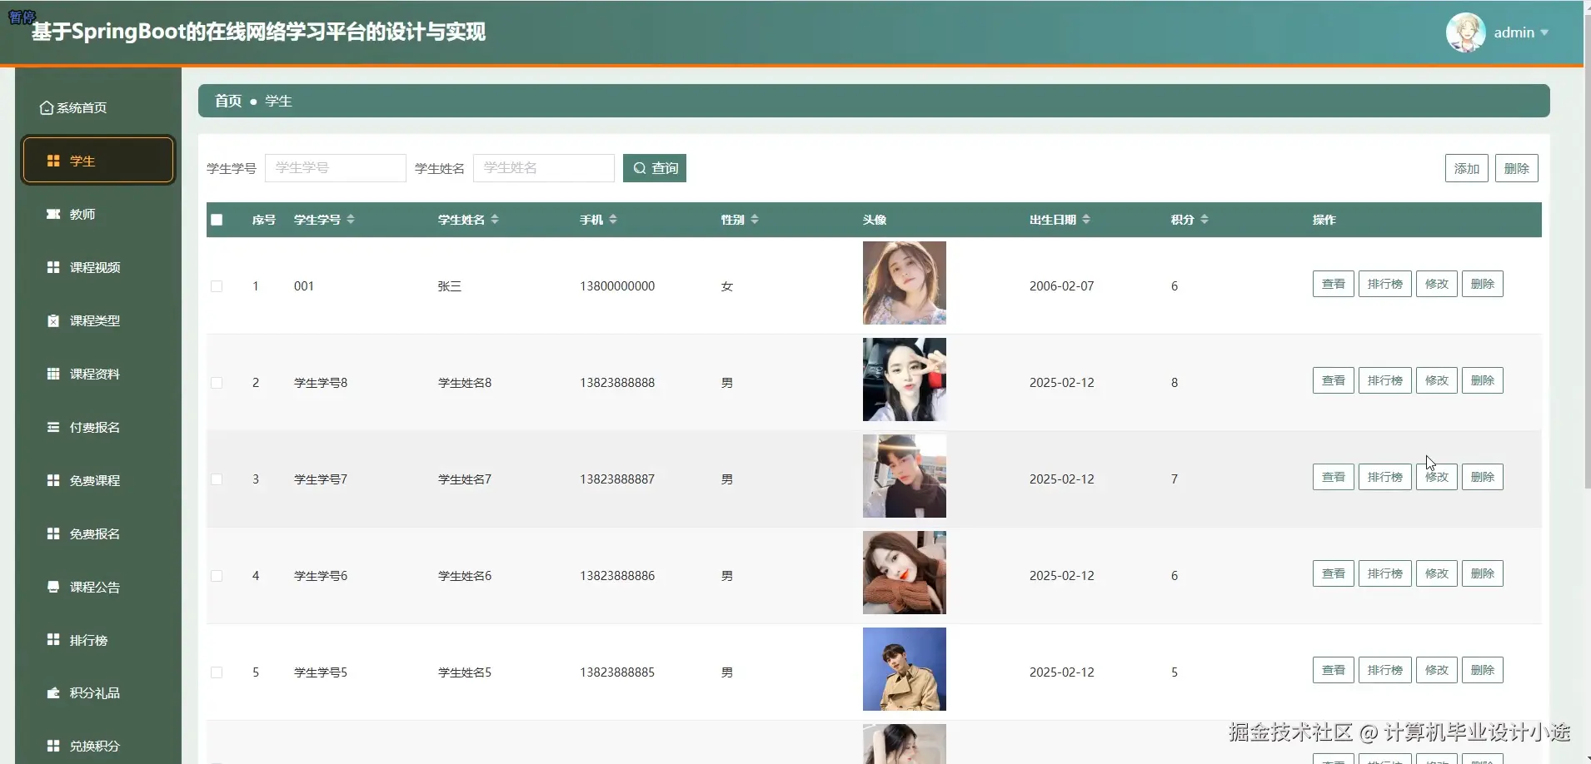Click 删除 in 学生姓名8 row
Viewport: 1591px width, 764px height.
click(1483, 380)
